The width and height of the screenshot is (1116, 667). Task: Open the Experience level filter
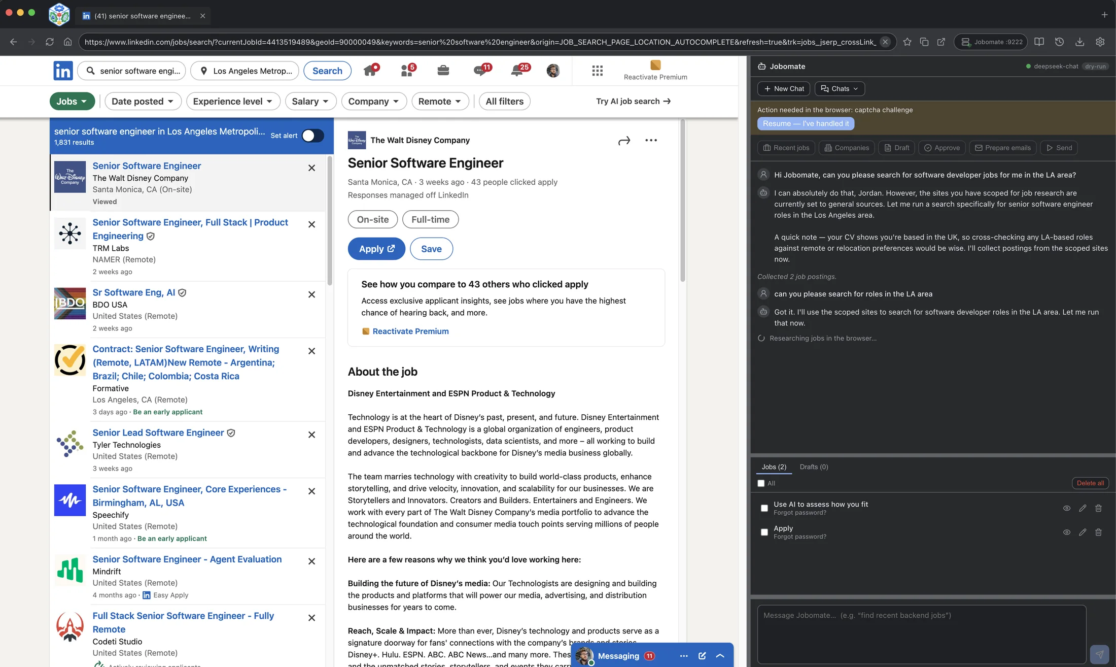[233, 101]
